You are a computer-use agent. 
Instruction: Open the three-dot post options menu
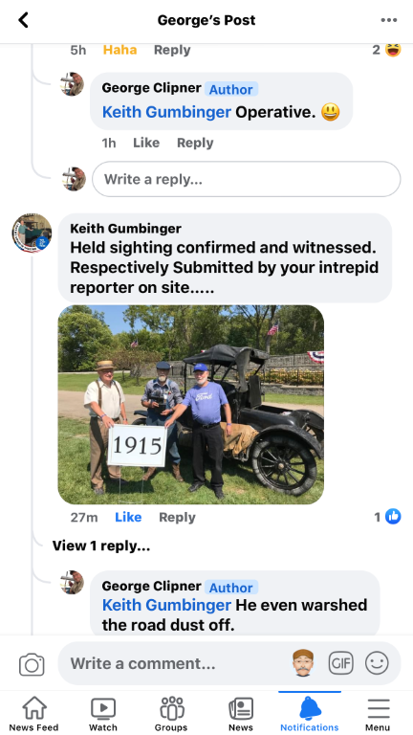pos(389,20)
